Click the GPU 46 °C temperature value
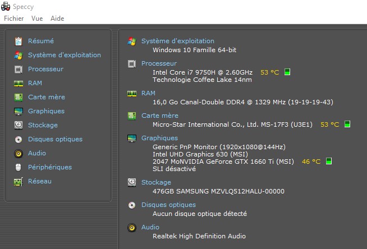367x249 pixels. click(311, 162)
